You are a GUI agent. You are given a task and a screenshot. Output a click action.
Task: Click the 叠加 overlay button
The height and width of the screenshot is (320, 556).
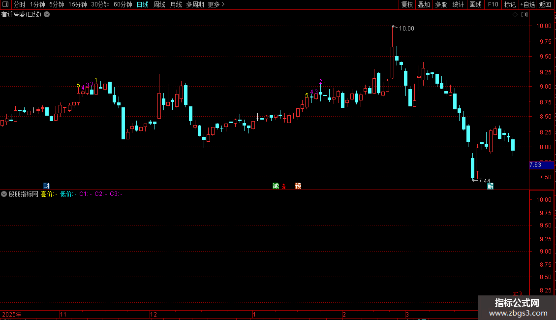(424, 4)
